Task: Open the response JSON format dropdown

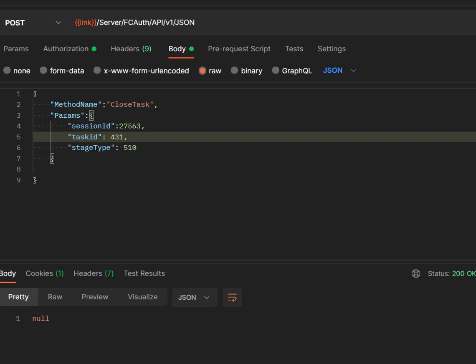Action: [195, 297]
